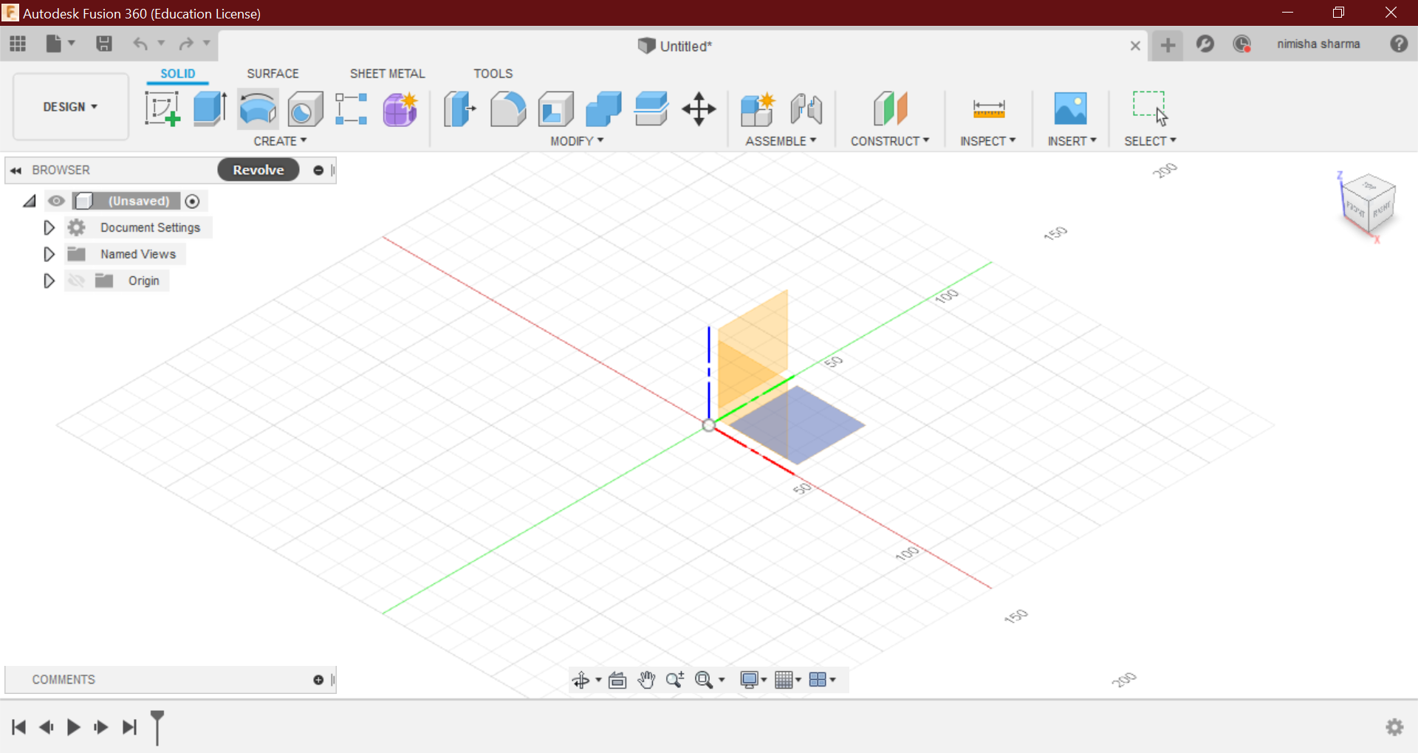
Task: Open the INSERT dropdown menu
Action: pyautogui.click(x=1072, y=141)
